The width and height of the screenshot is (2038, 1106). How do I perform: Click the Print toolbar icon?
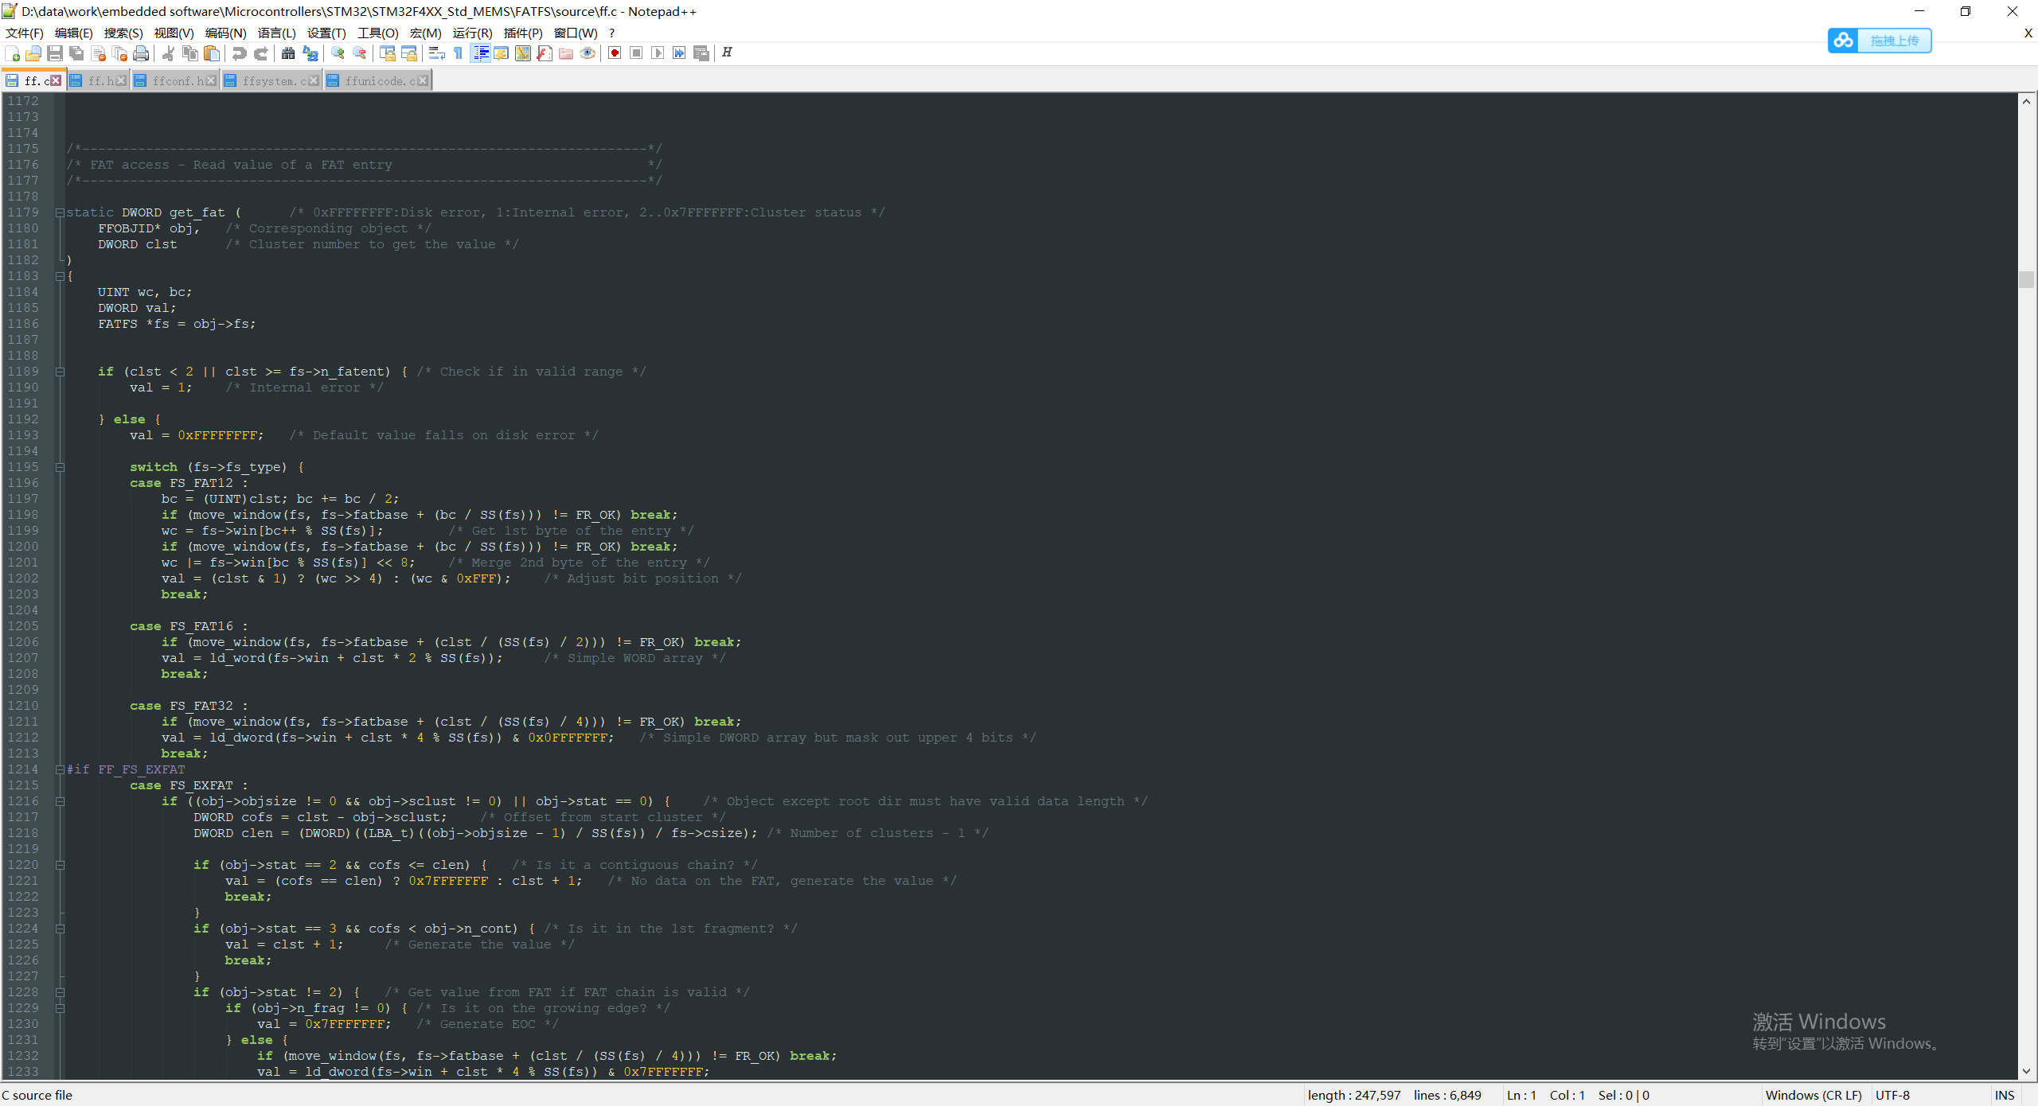point(142,53)
